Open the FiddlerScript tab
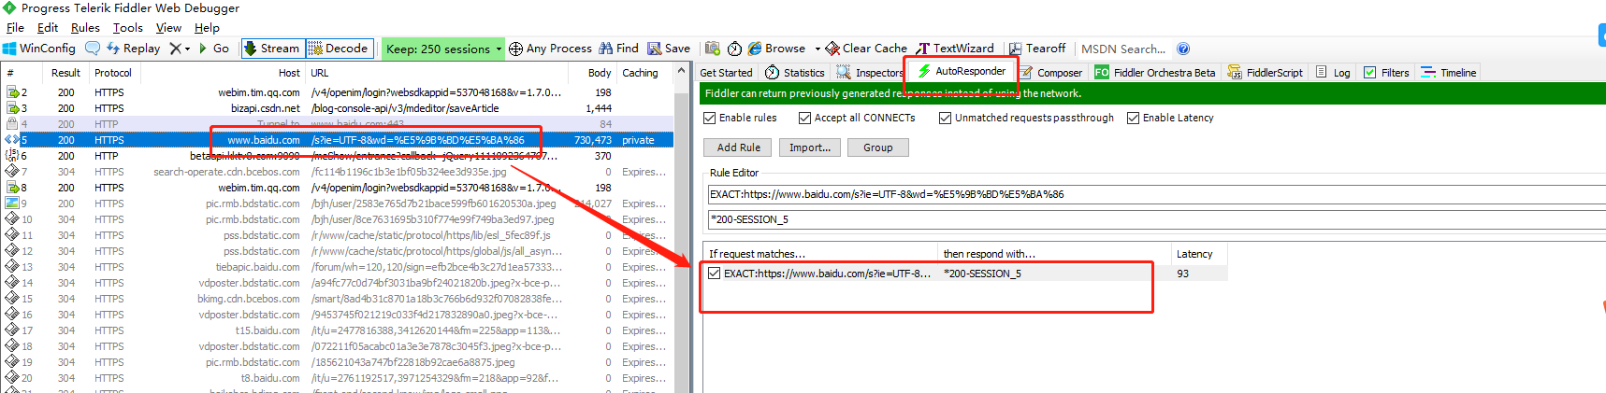 pyautogui.click(x=1265, y=73)
